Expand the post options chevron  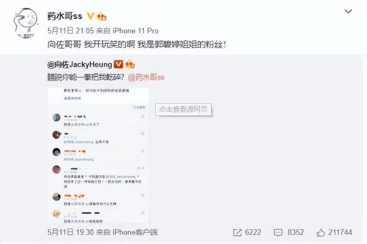point(348,11)
